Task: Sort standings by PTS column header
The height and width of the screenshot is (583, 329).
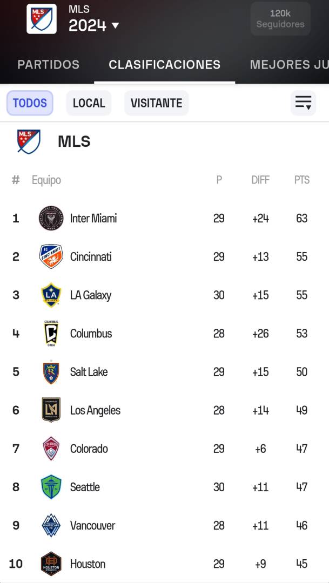Action: click(302, 180)
